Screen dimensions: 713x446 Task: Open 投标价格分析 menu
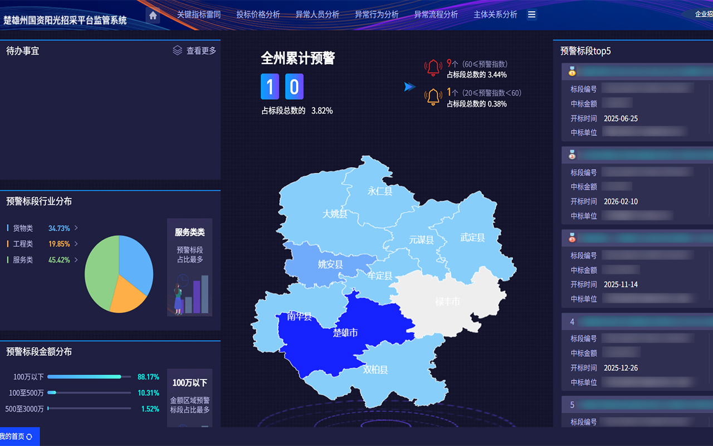(x=258, y=14)
